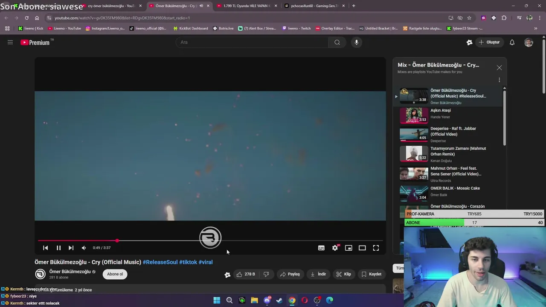Open a new browser tab
The width and height of the screenshot is (546, 307).
354,6
